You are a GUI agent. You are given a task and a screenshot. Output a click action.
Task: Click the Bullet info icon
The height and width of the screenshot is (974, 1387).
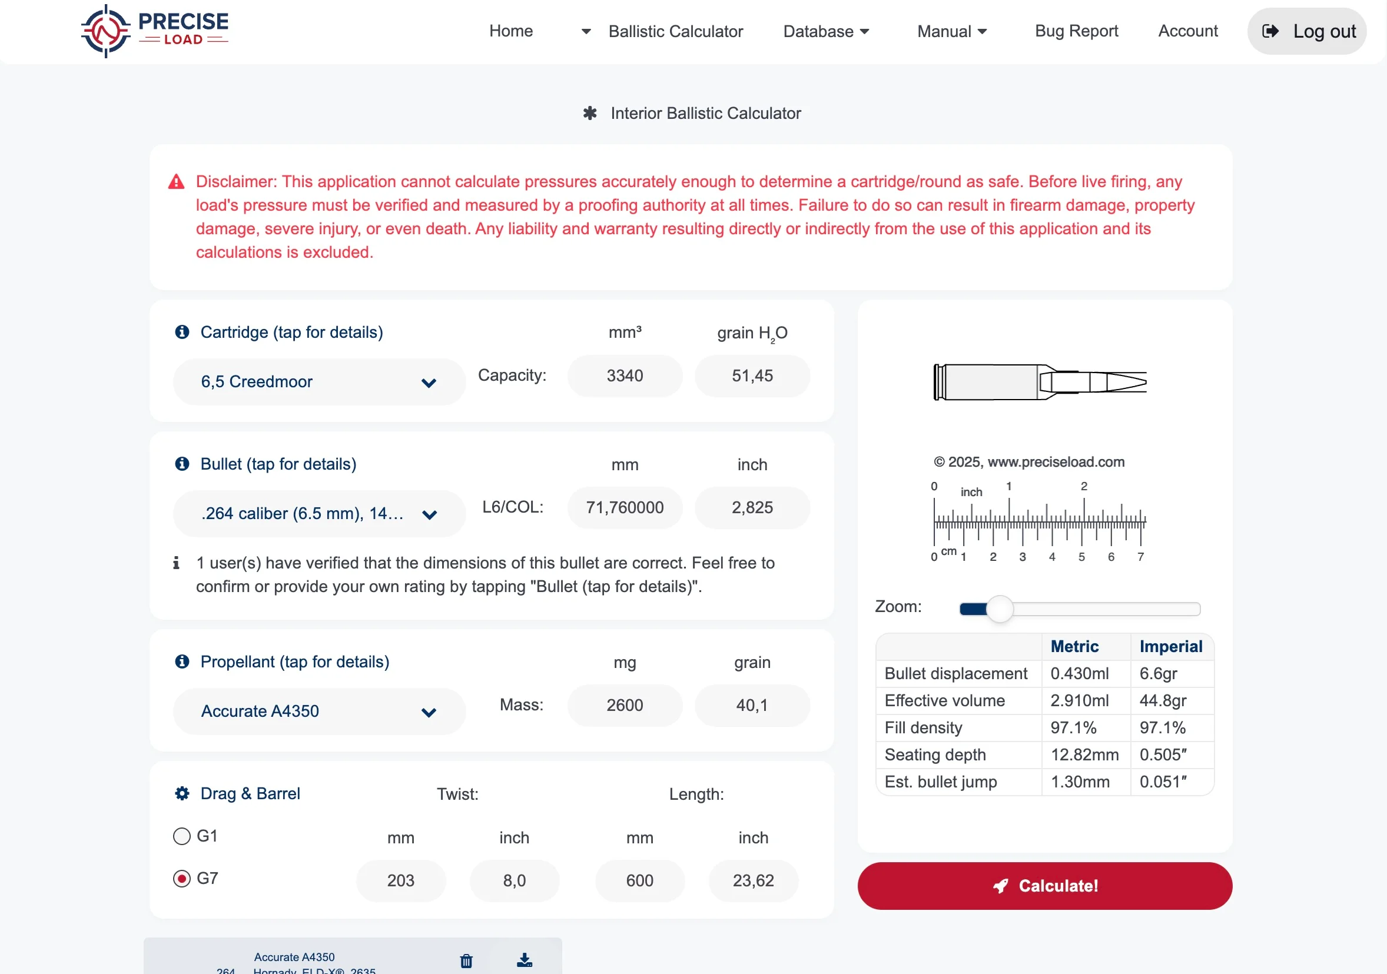click(182, 464)
